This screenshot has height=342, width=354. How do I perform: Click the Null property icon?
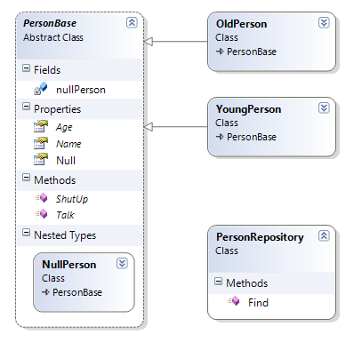[x=41, y=159]
